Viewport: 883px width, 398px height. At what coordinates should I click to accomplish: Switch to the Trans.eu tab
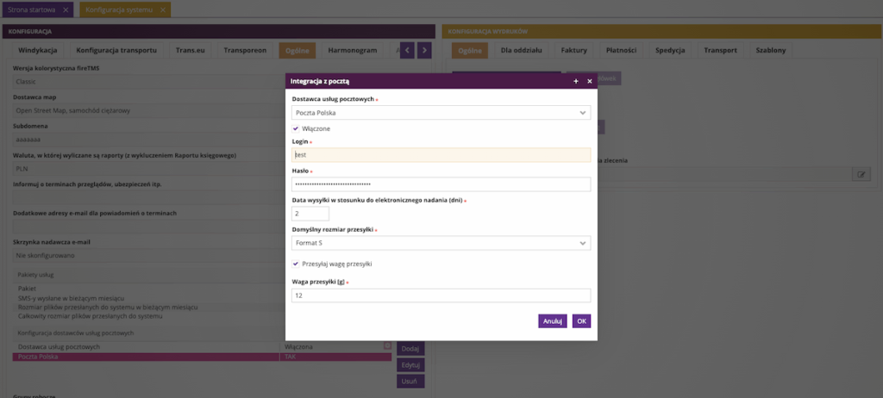click(190, 50)
